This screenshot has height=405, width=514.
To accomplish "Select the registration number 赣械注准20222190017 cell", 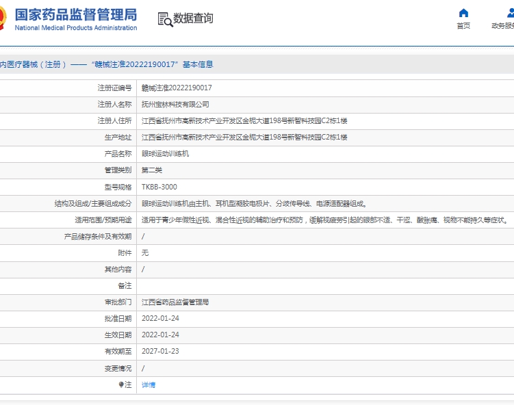I will 177,88.
